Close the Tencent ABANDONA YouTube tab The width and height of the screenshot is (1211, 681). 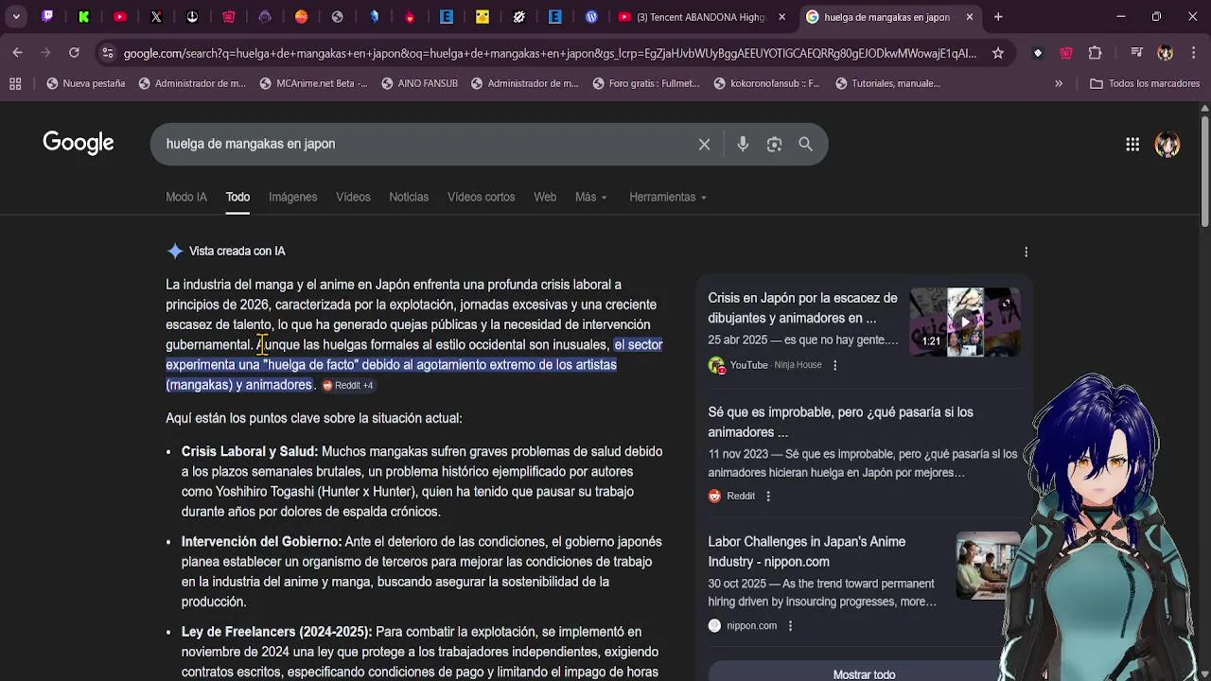click(781, 16)
